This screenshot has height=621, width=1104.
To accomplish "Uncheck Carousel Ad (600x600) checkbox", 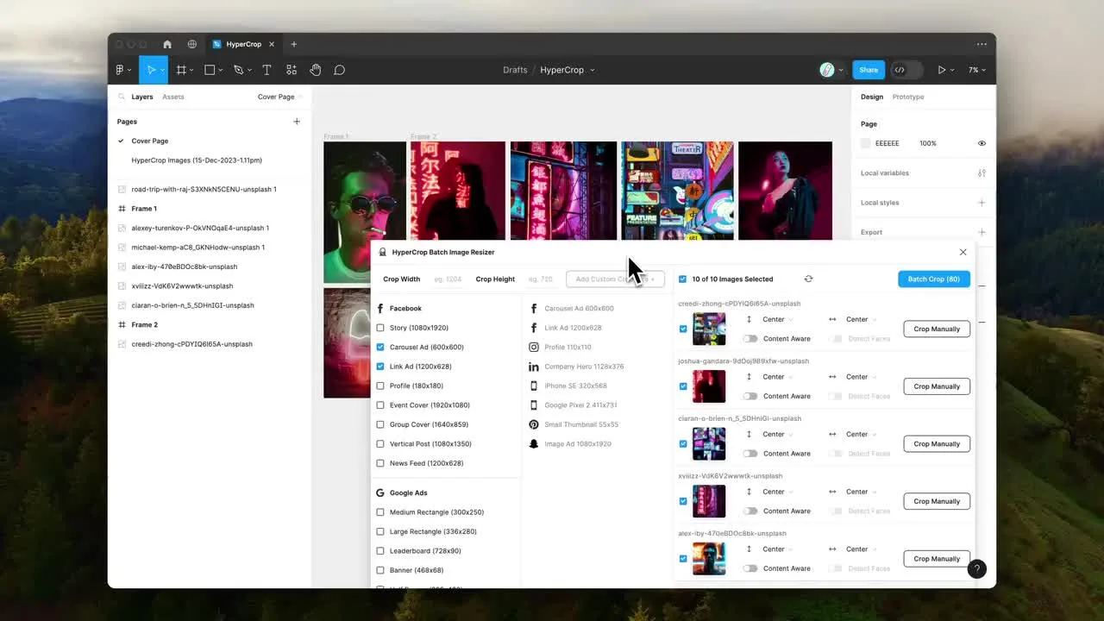I will click(x=380, y=347).
